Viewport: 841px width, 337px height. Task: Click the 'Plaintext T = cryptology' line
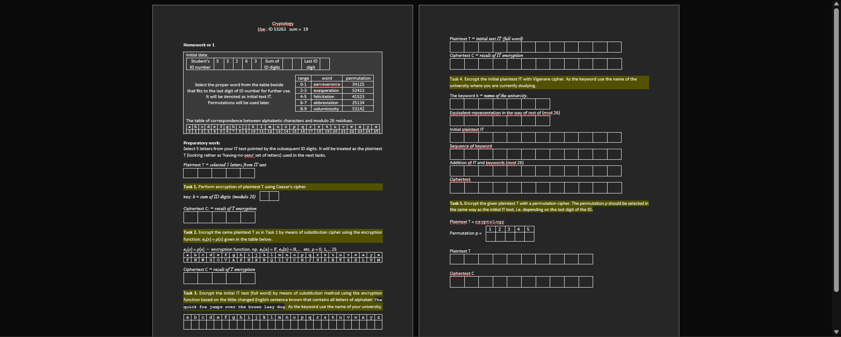(477, 222)
